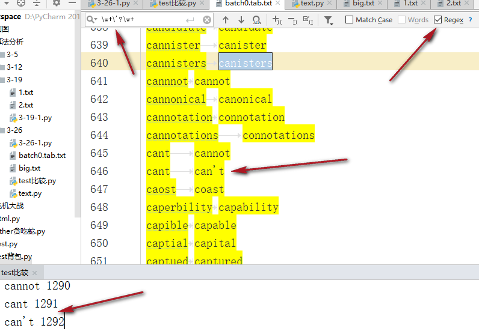Click 'cannot 1290' in run output
Screen dimensions: 479x334
tap(37, 286)
